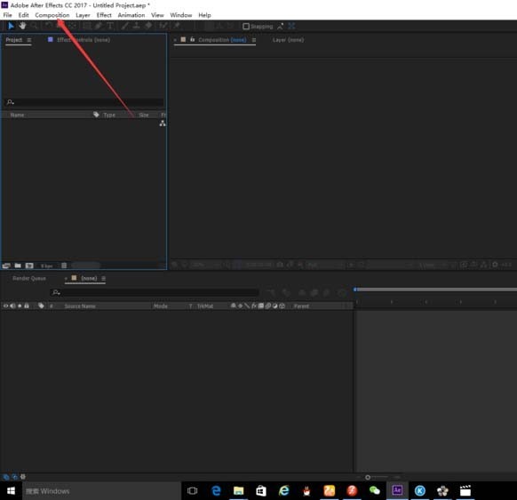Viewport: 517px width, 500px height.
Task: Select the Selection arrow tool
Action: point(11,26)
